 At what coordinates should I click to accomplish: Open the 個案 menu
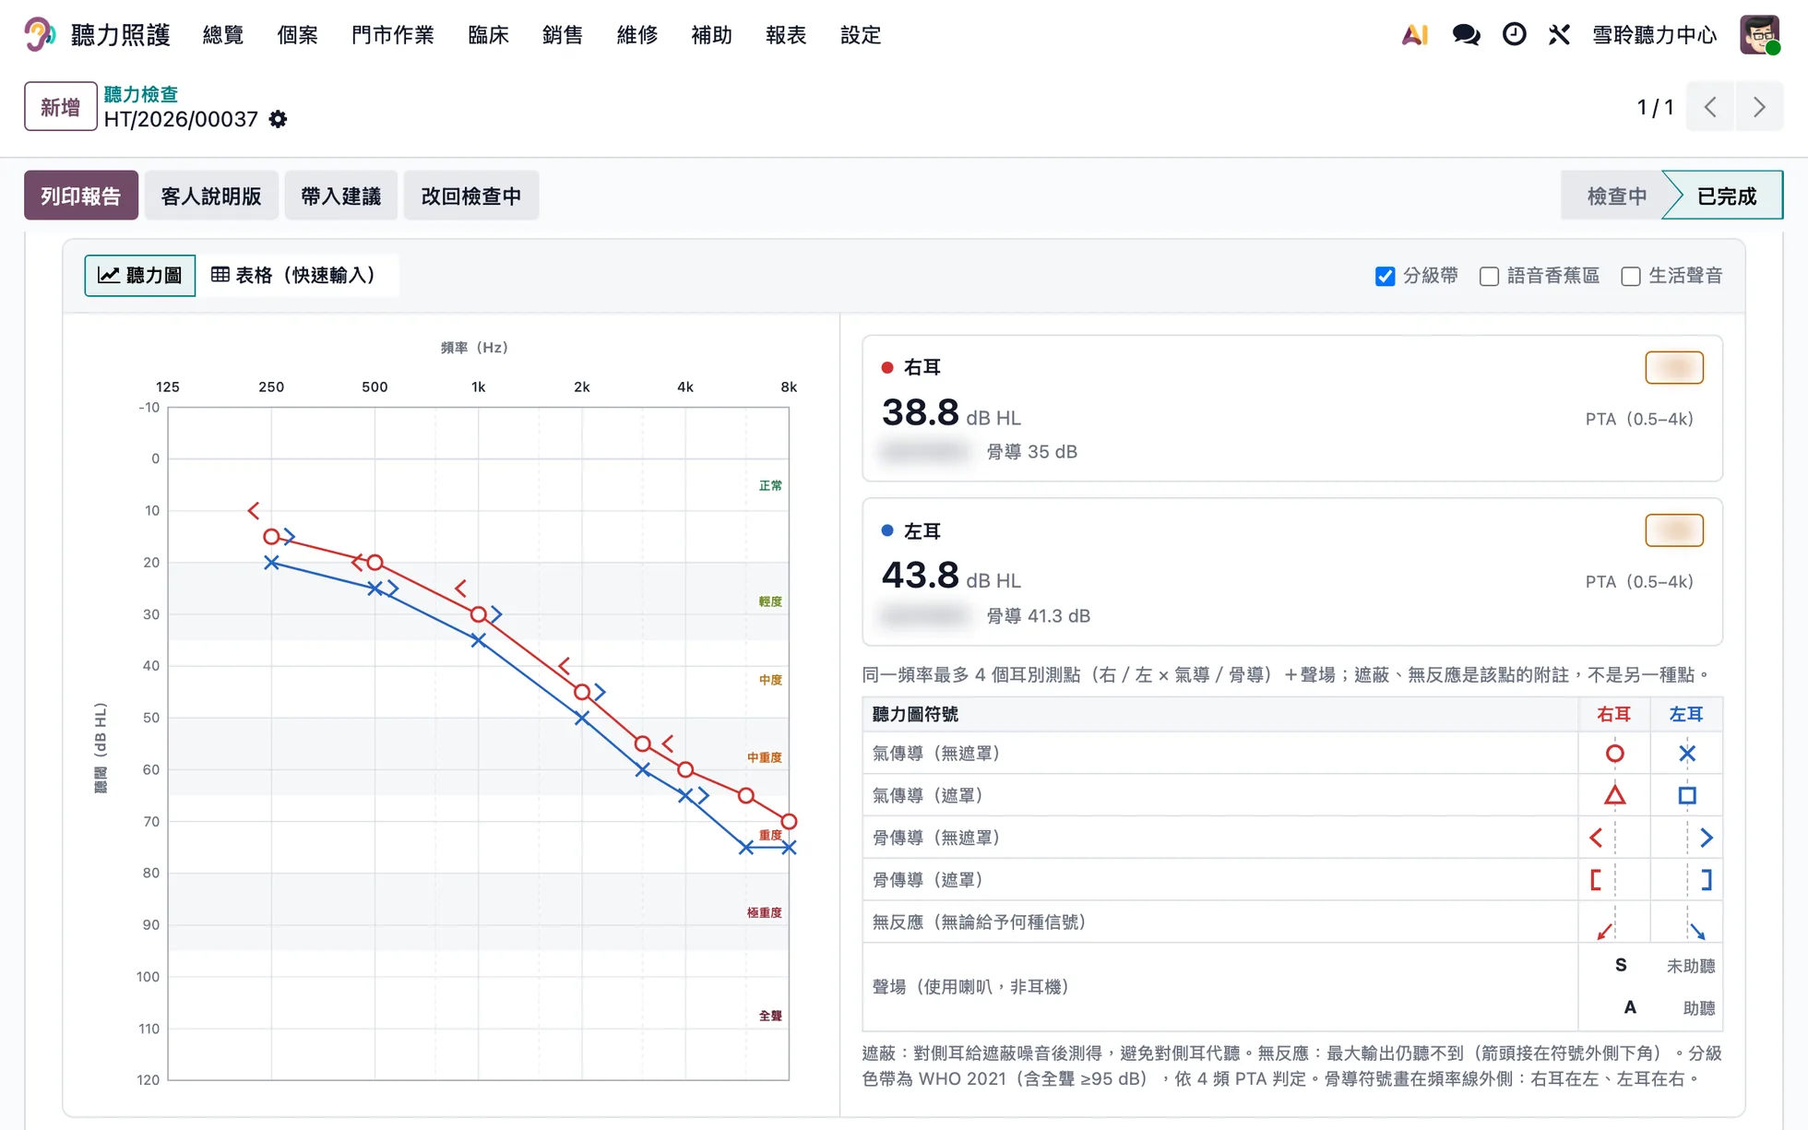coord(297,35)
